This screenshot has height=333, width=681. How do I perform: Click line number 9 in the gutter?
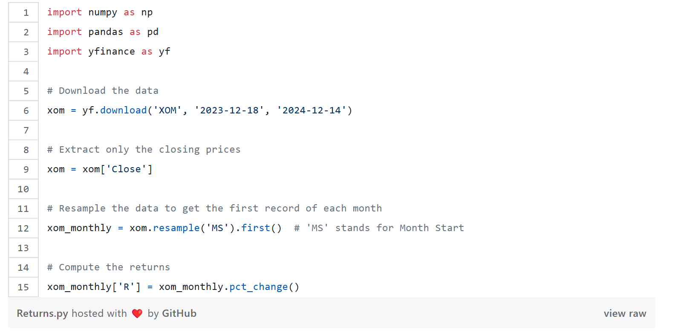click(26, 170)
